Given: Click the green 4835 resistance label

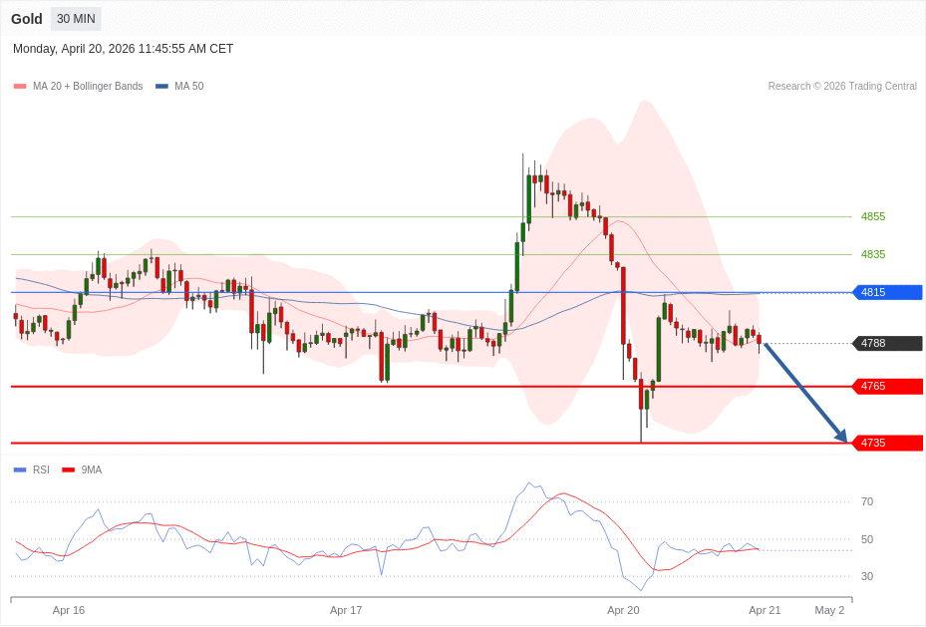Looking at the screenshot, I should (x=872, y=254).
